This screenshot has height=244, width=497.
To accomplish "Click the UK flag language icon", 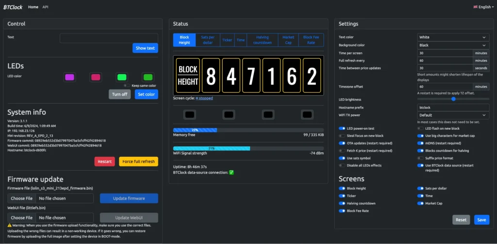I will point(475,7).
